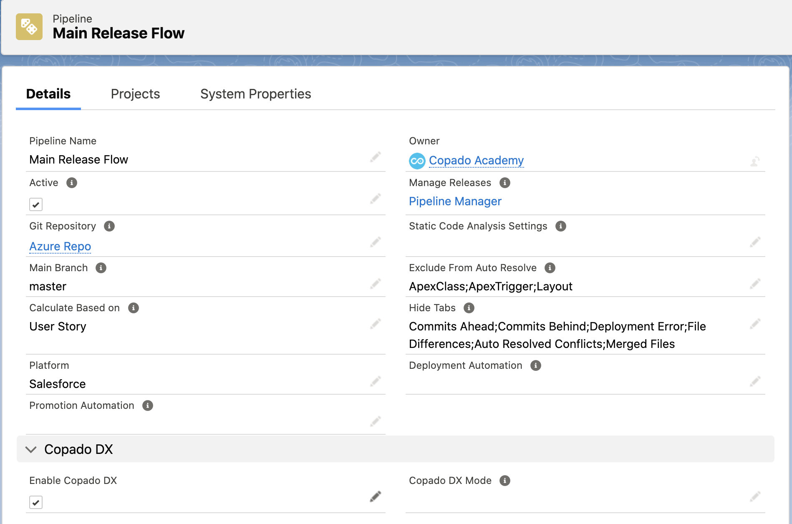This screenshot has height=524, width=792.
Task: Click Enable Copado DX edit pencil
Action: [x=376, y=497]
